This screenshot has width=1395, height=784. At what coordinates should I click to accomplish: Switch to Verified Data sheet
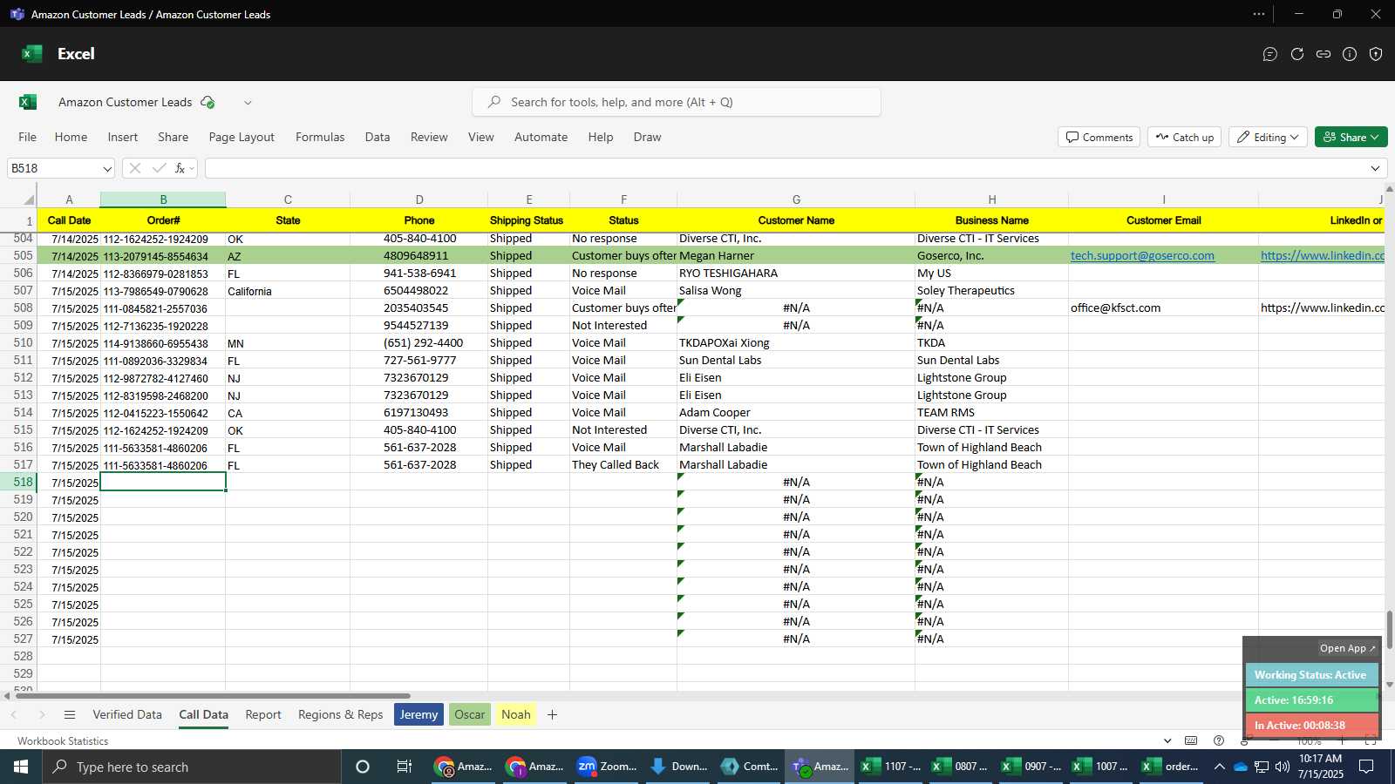click(x=127, y=714)
